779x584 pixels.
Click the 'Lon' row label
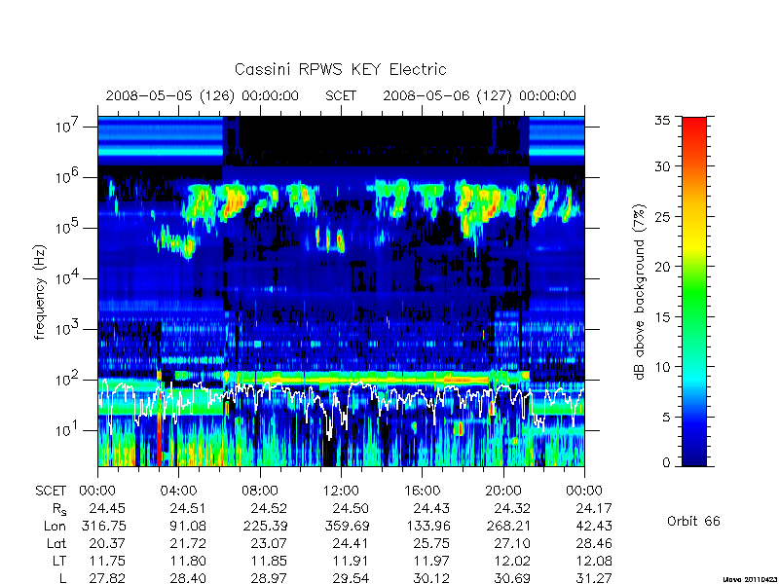click(x=55, y=526)
